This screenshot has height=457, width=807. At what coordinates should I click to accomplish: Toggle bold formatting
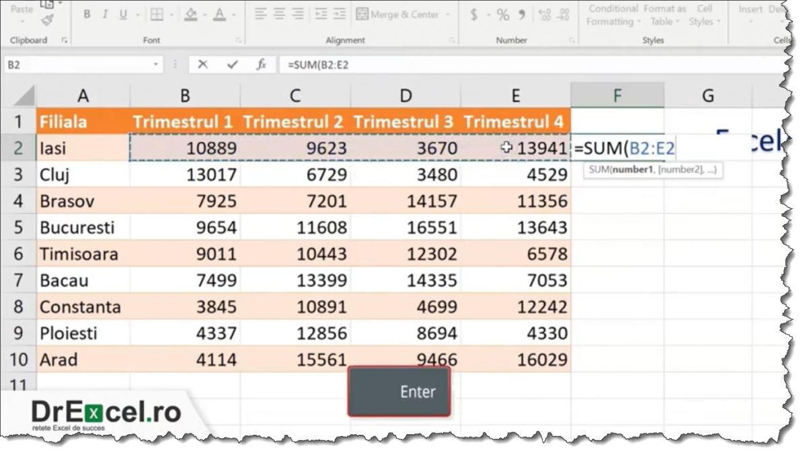click(x=87, y=13)
